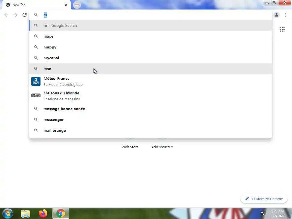Click magnifier icon in address bar
Viewport: 292px width, 219px height.
tap(36, 15)
